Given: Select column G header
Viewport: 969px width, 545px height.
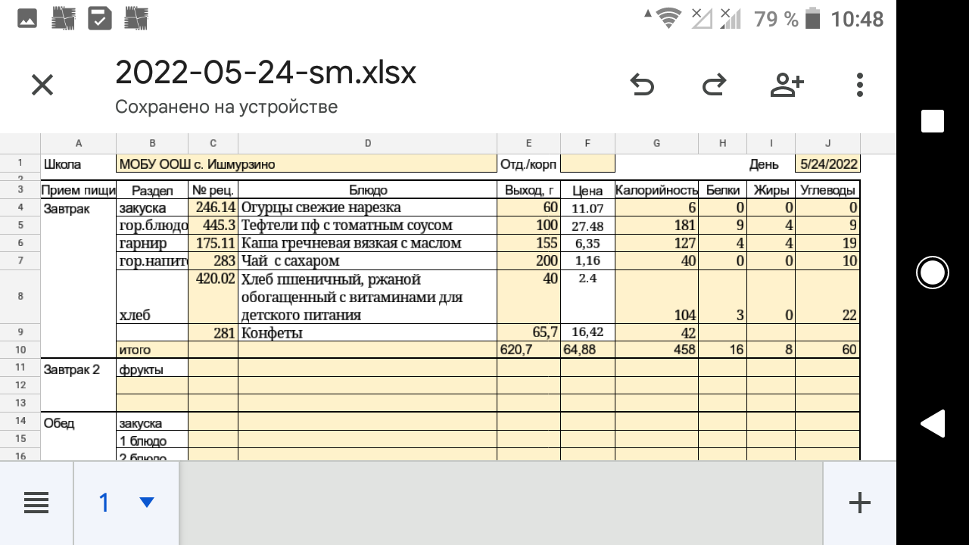Looking at the screenshot, I should click(x=656, y=144).
